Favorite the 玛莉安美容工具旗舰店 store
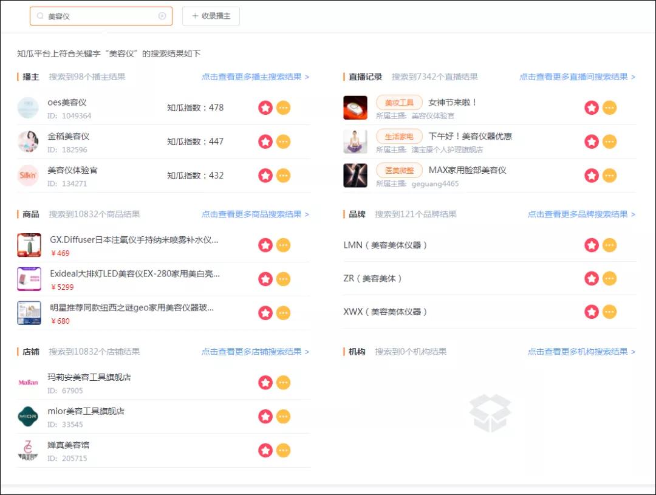 tap(265, 383)
